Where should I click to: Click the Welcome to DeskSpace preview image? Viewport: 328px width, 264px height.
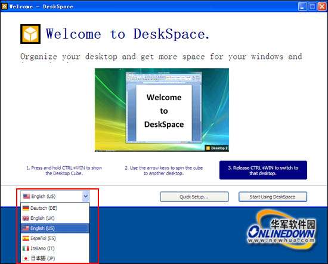(x=162, y=110)
